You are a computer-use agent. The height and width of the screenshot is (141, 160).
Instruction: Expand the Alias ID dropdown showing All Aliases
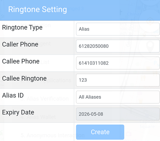point(118,97)
